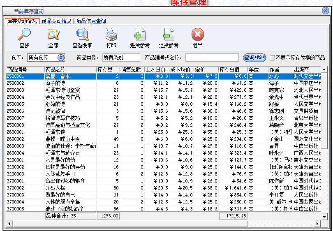333x231 pixels.
Task: Select row 海子的诗
Action: pyautogui.click(x=163, y=83)
